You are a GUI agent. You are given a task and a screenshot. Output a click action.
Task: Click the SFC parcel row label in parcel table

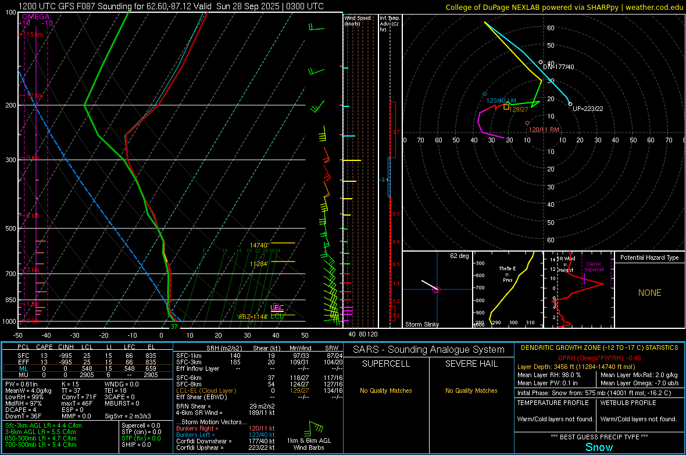(23, 356)
